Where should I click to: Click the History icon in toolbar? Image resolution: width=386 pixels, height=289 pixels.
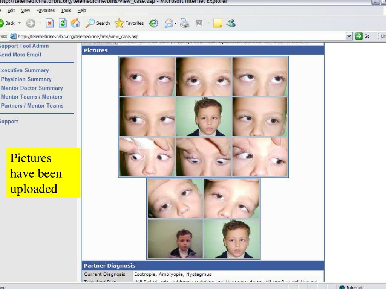(x=153, y=23)
